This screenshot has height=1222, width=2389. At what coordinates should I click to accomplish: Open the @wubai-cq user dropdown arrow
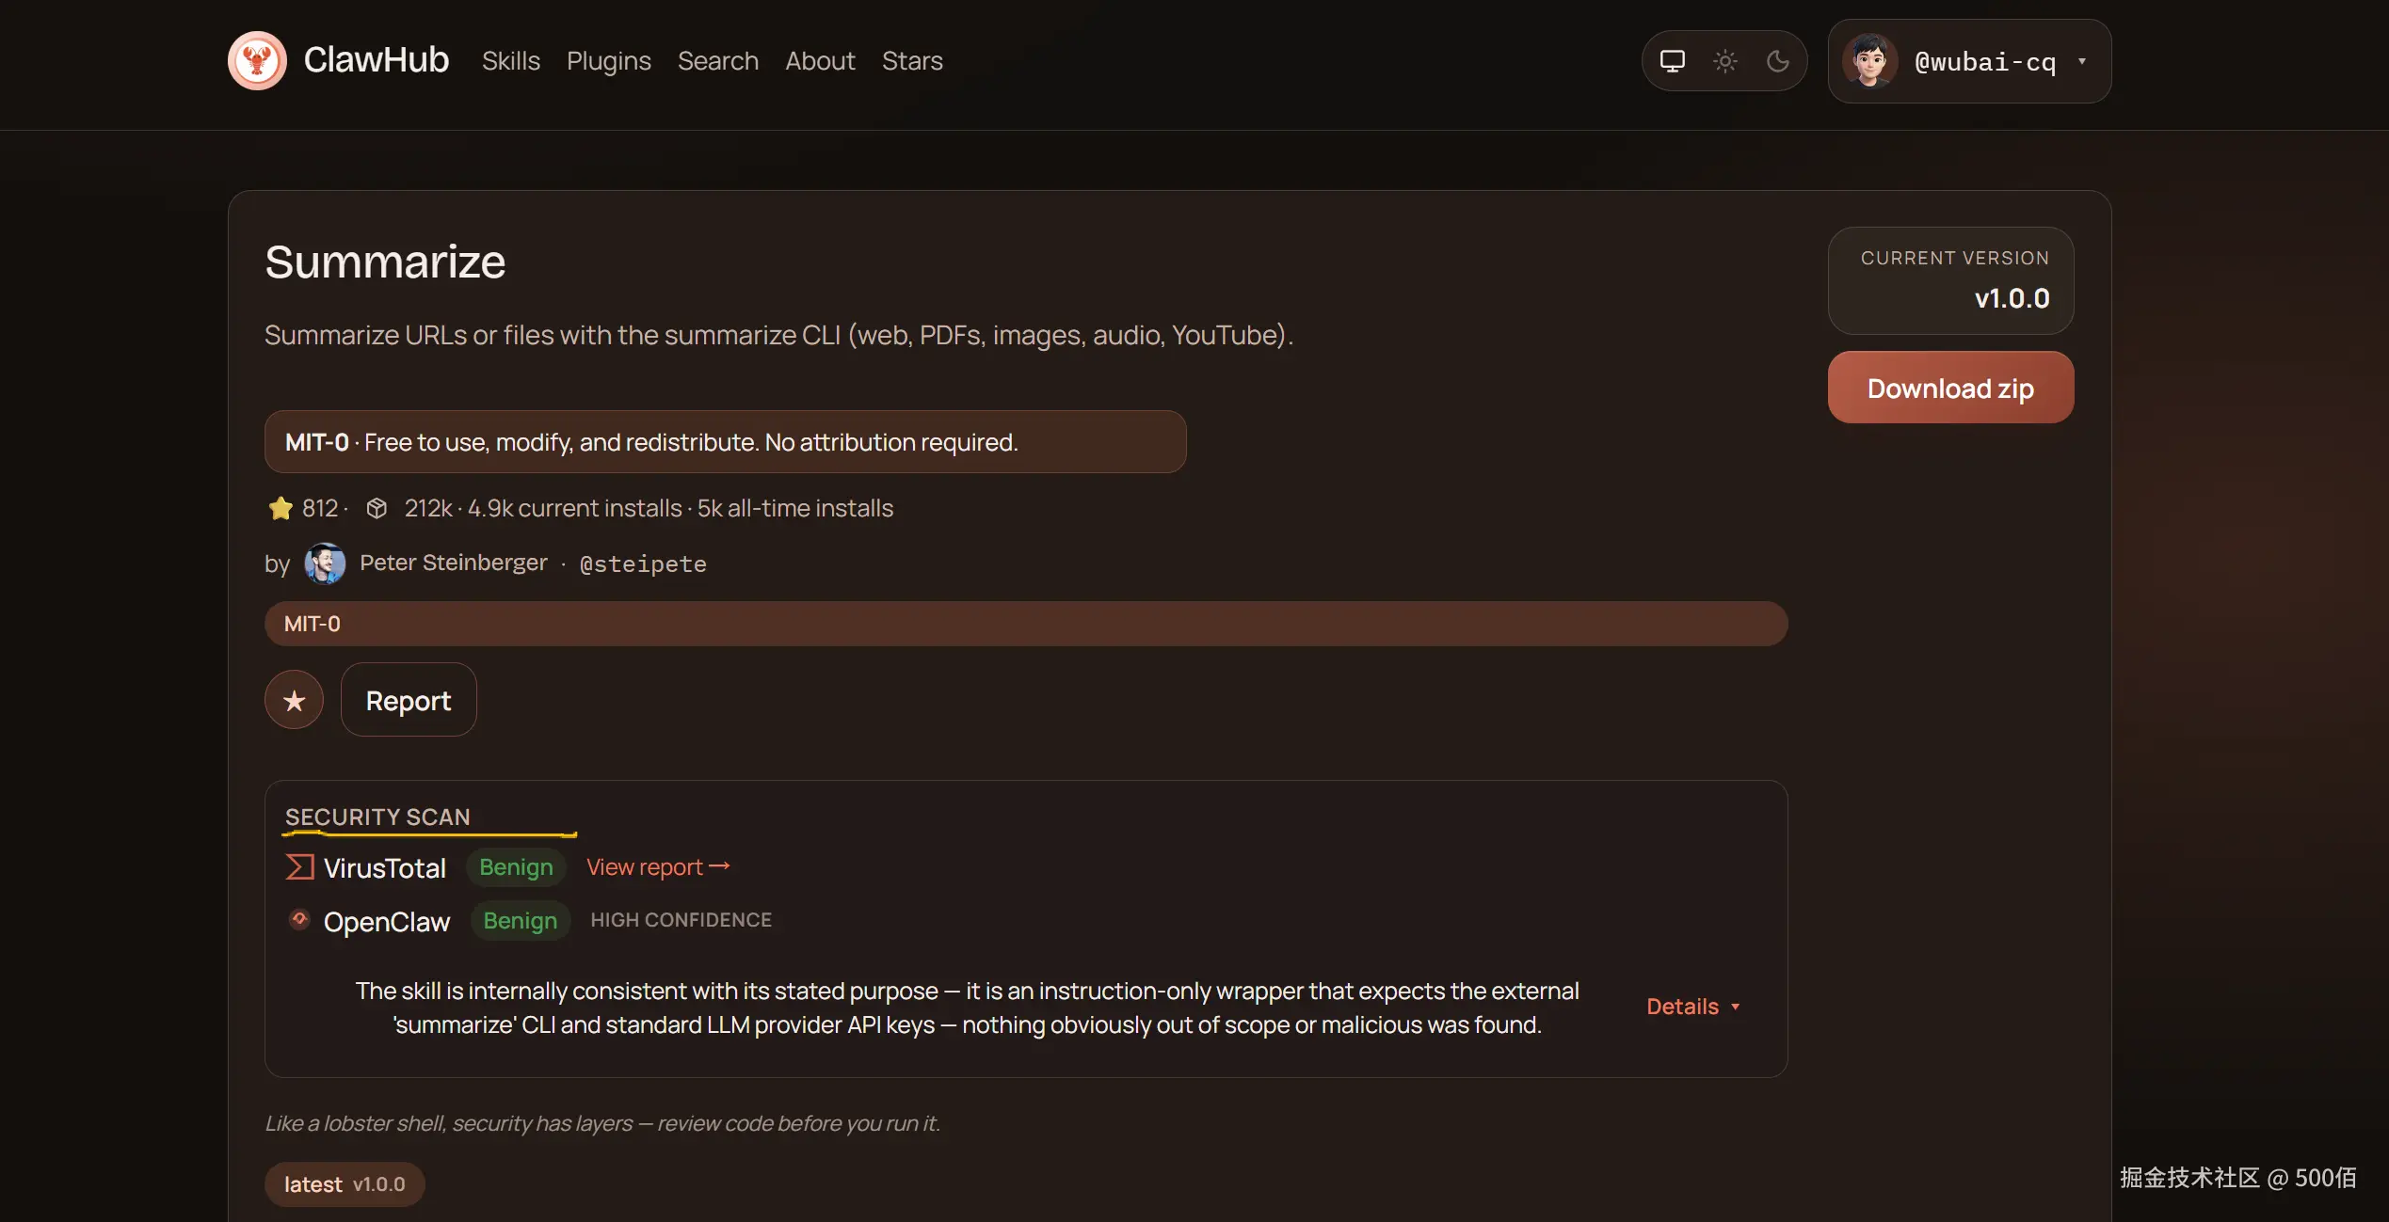pyautogui.click(x=2082, y=61)
